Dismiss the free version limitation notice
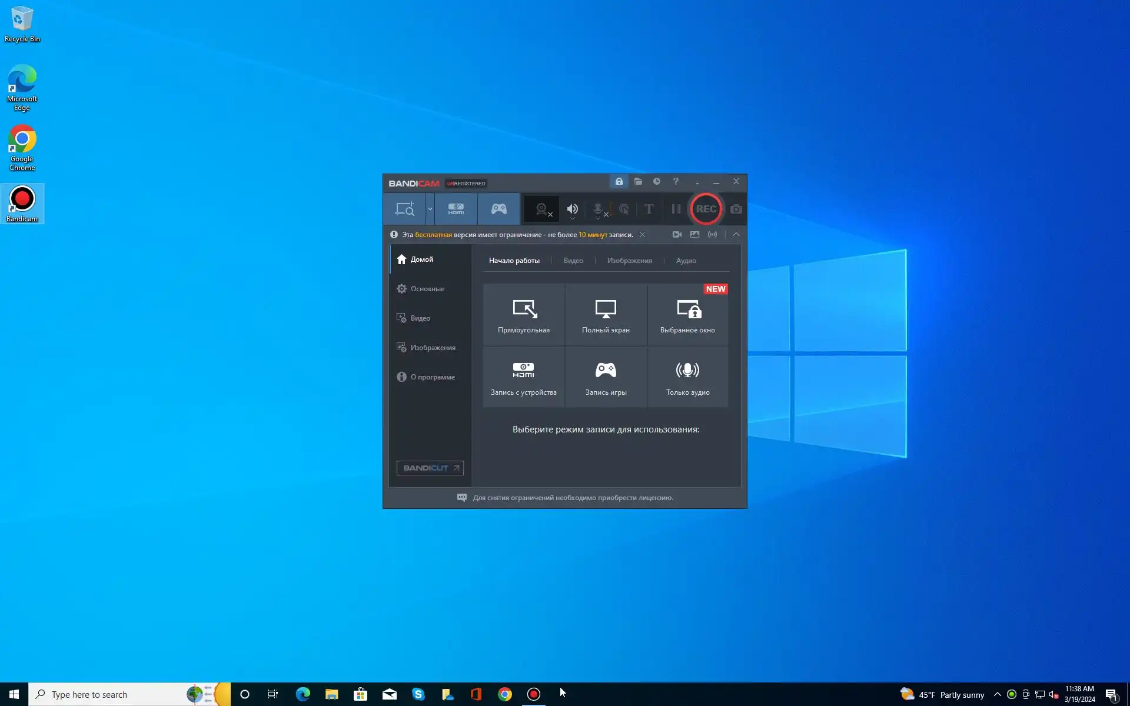Image resolution: width=1130 pixels, height=706 pixels. [642, 235]
